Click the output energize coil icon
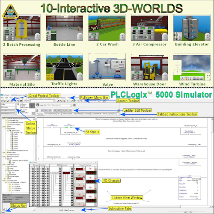This screenshot has width=214, height=214. click(x=62, y=110)
